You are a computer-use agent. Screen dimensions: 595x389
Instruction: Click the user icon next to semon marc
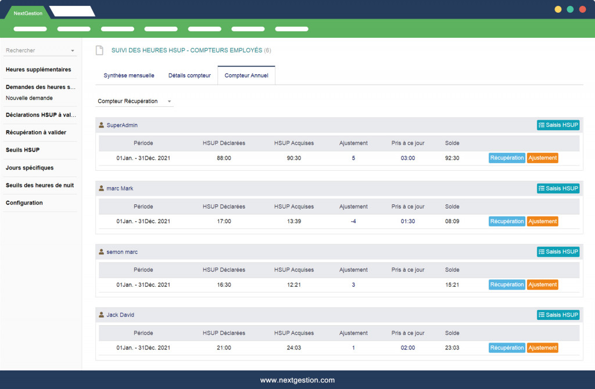click(102, 251)
